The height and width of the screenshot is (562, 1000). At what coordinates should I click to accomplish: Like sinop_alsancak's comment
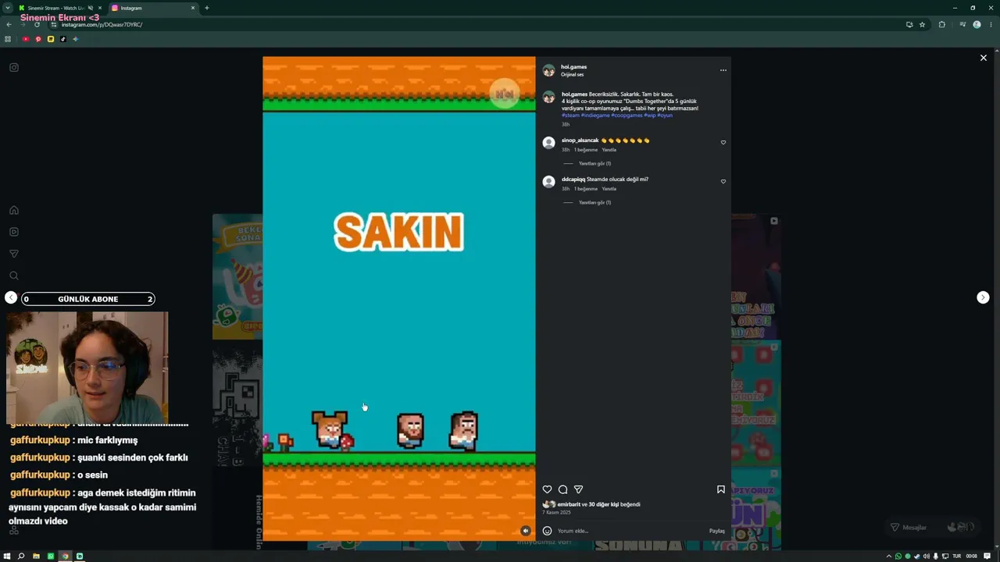pyautogui.click(x=723, y=143)
